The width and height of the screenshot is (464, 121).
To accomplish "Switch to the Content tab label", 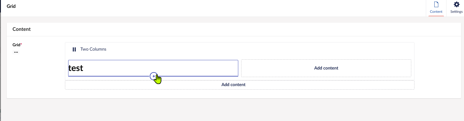I will click(x=436, y=12).
